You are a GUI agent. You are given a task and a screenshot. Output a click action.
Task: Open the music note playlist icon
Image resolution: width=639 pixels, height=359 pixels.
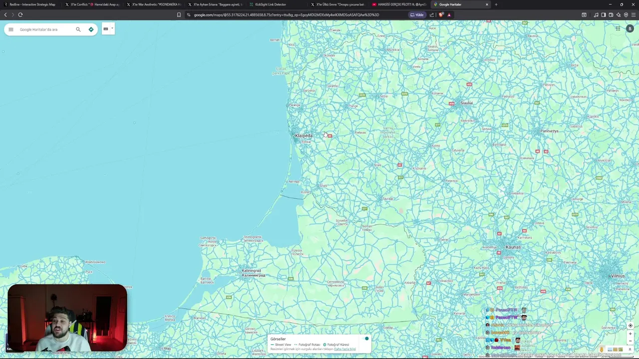596,14
